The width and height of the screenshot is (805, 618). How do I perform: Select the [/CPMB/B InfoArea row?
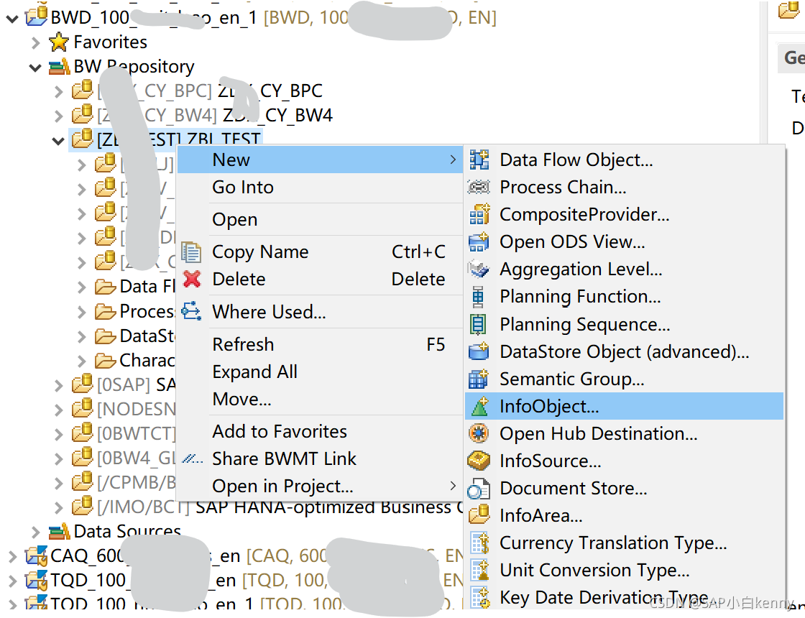pos(124,482)
